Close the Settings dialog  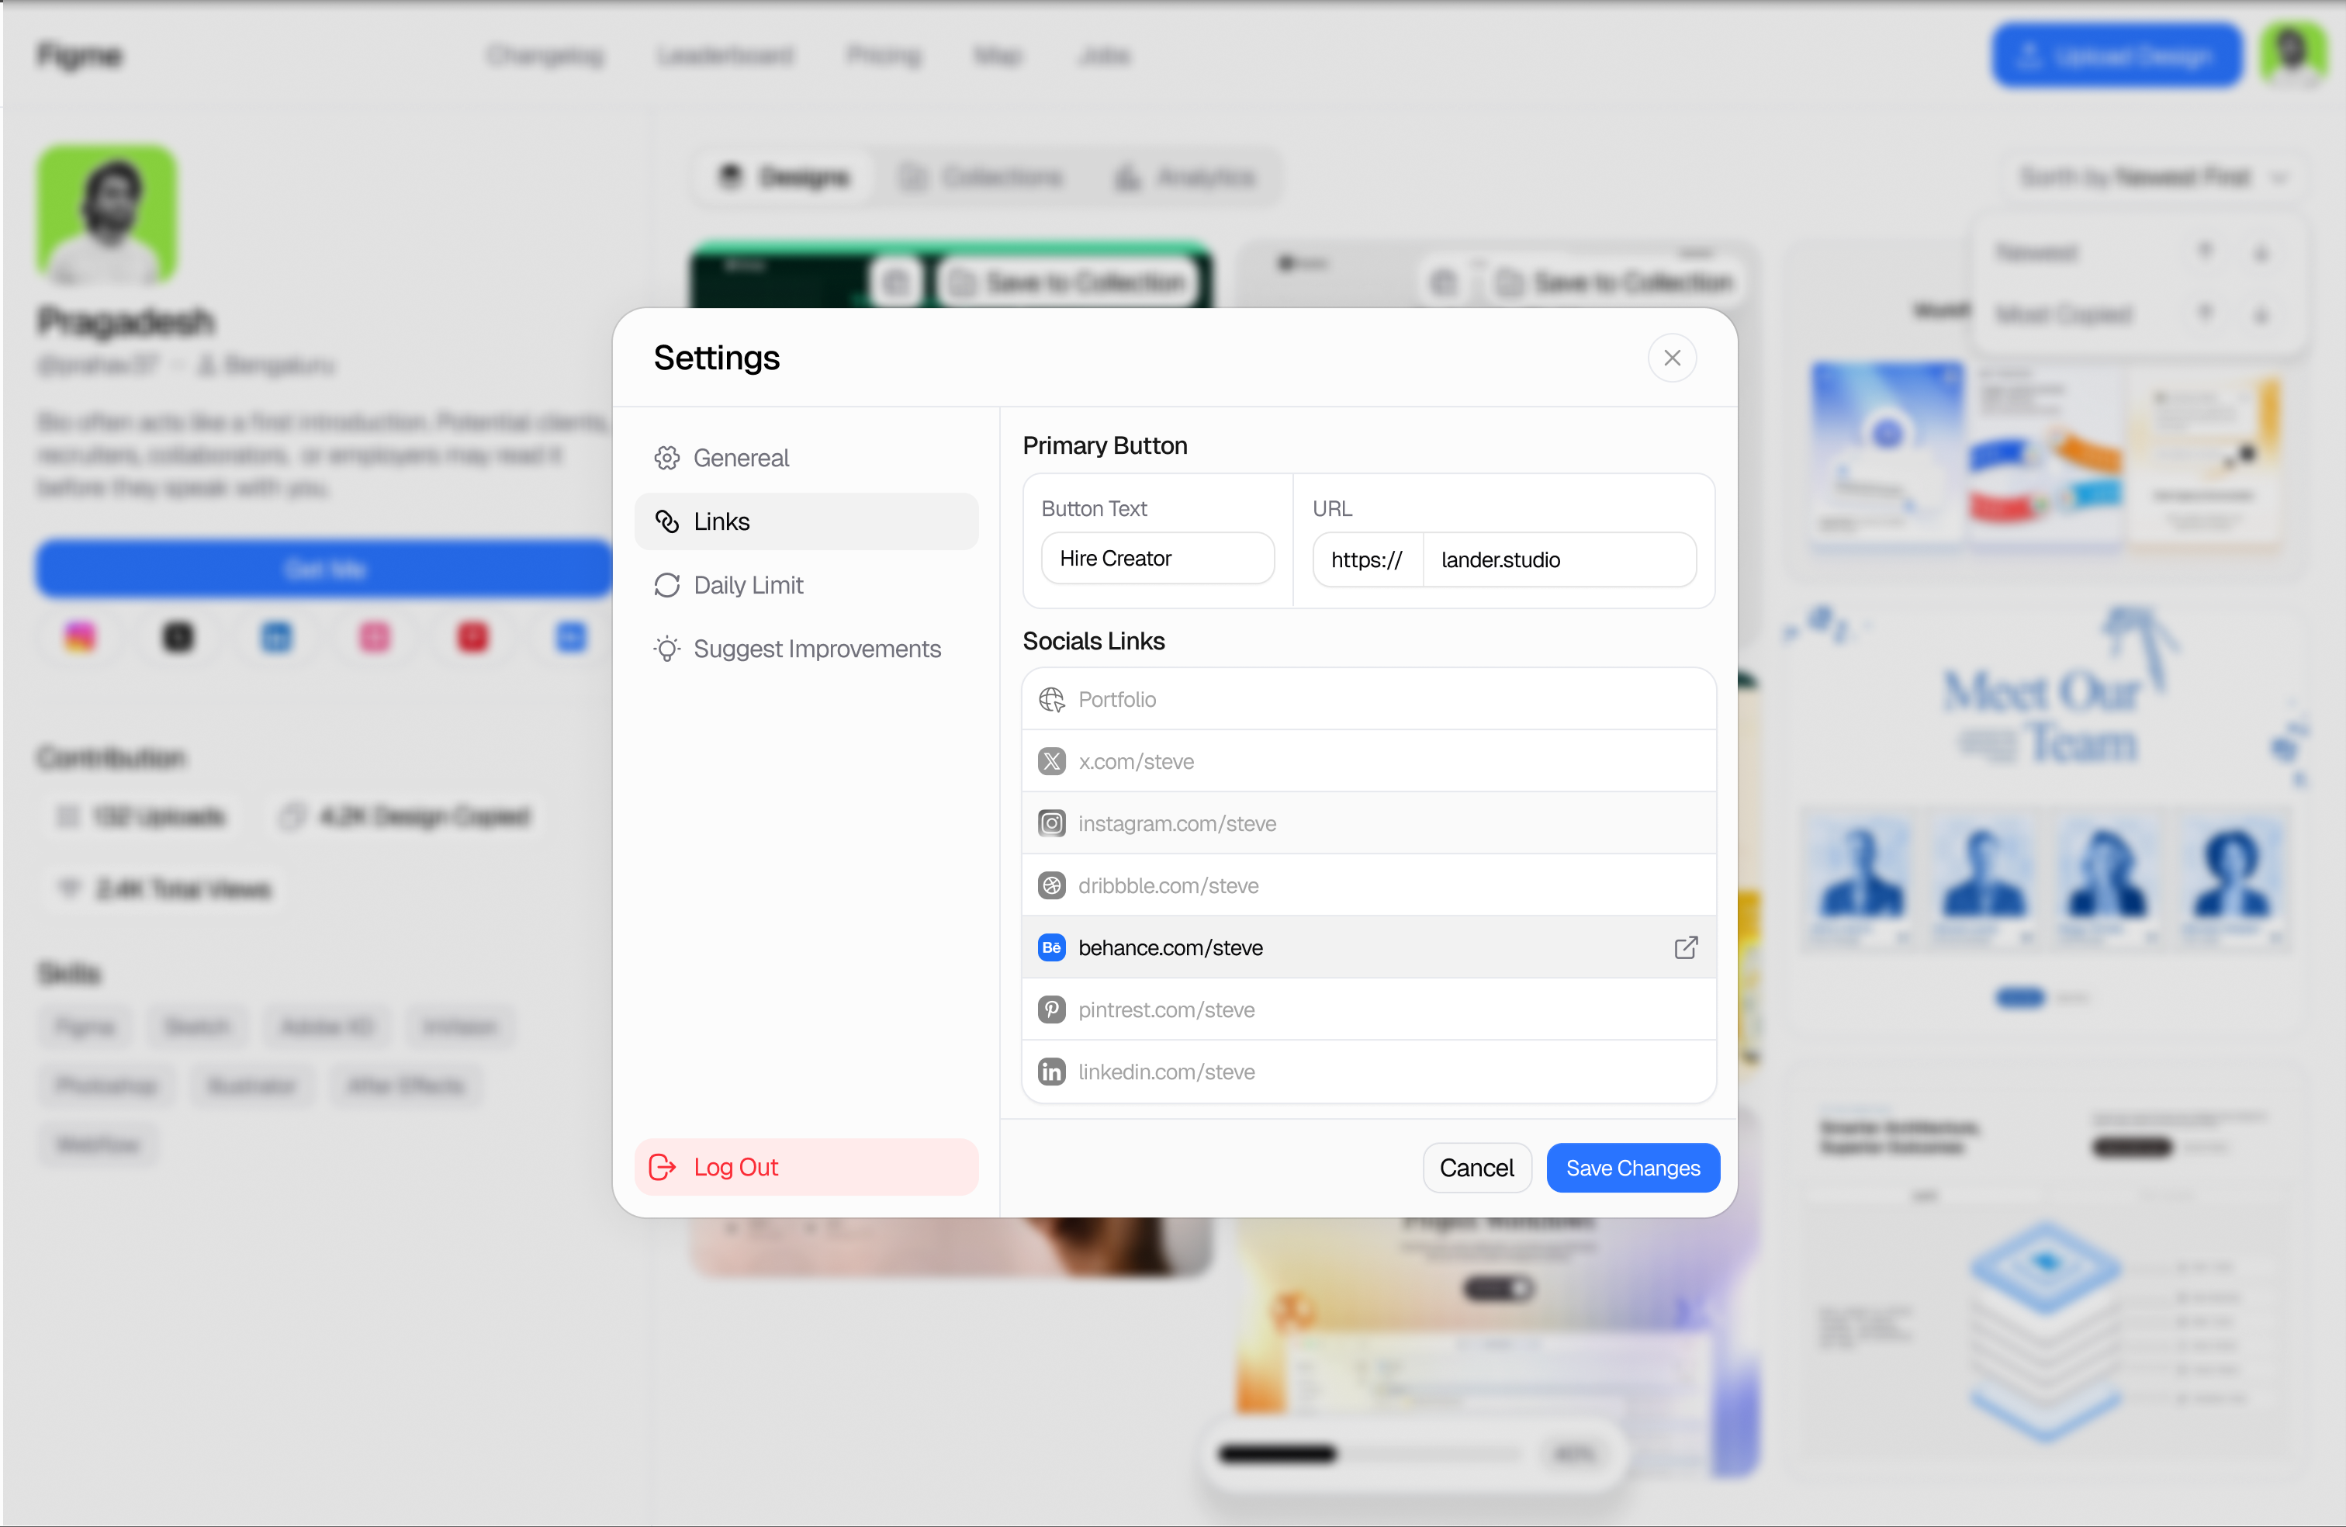point(1672,358)
